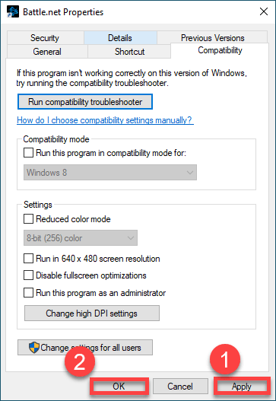Click Run compatibility troubleshooter button
Viewport: 276px width, 401px height.
pos(85,102)
